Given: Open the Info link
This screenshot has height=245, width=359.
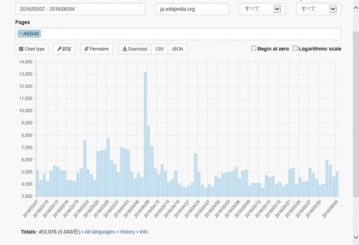Looking at the screenshot, I should [144, 232].
